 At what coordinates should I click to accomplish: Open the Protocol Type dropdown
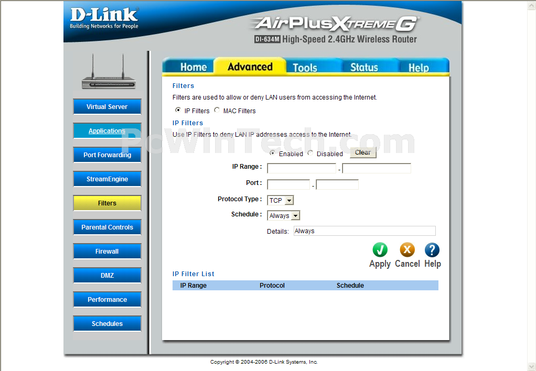point(280,200)
